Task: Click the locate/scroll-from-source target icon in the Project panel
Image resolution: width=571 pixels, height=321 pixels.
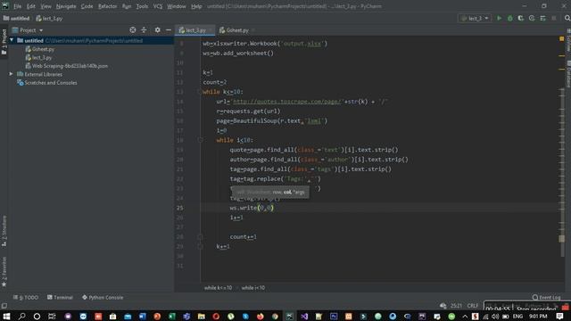Action: 133,30
